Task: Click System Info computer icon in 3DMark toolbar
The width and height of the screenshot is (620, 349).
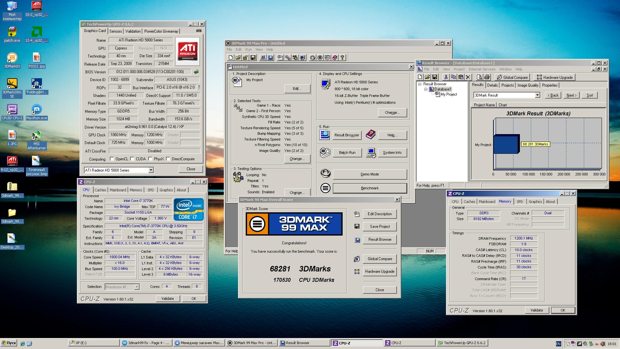Action: 263,58
